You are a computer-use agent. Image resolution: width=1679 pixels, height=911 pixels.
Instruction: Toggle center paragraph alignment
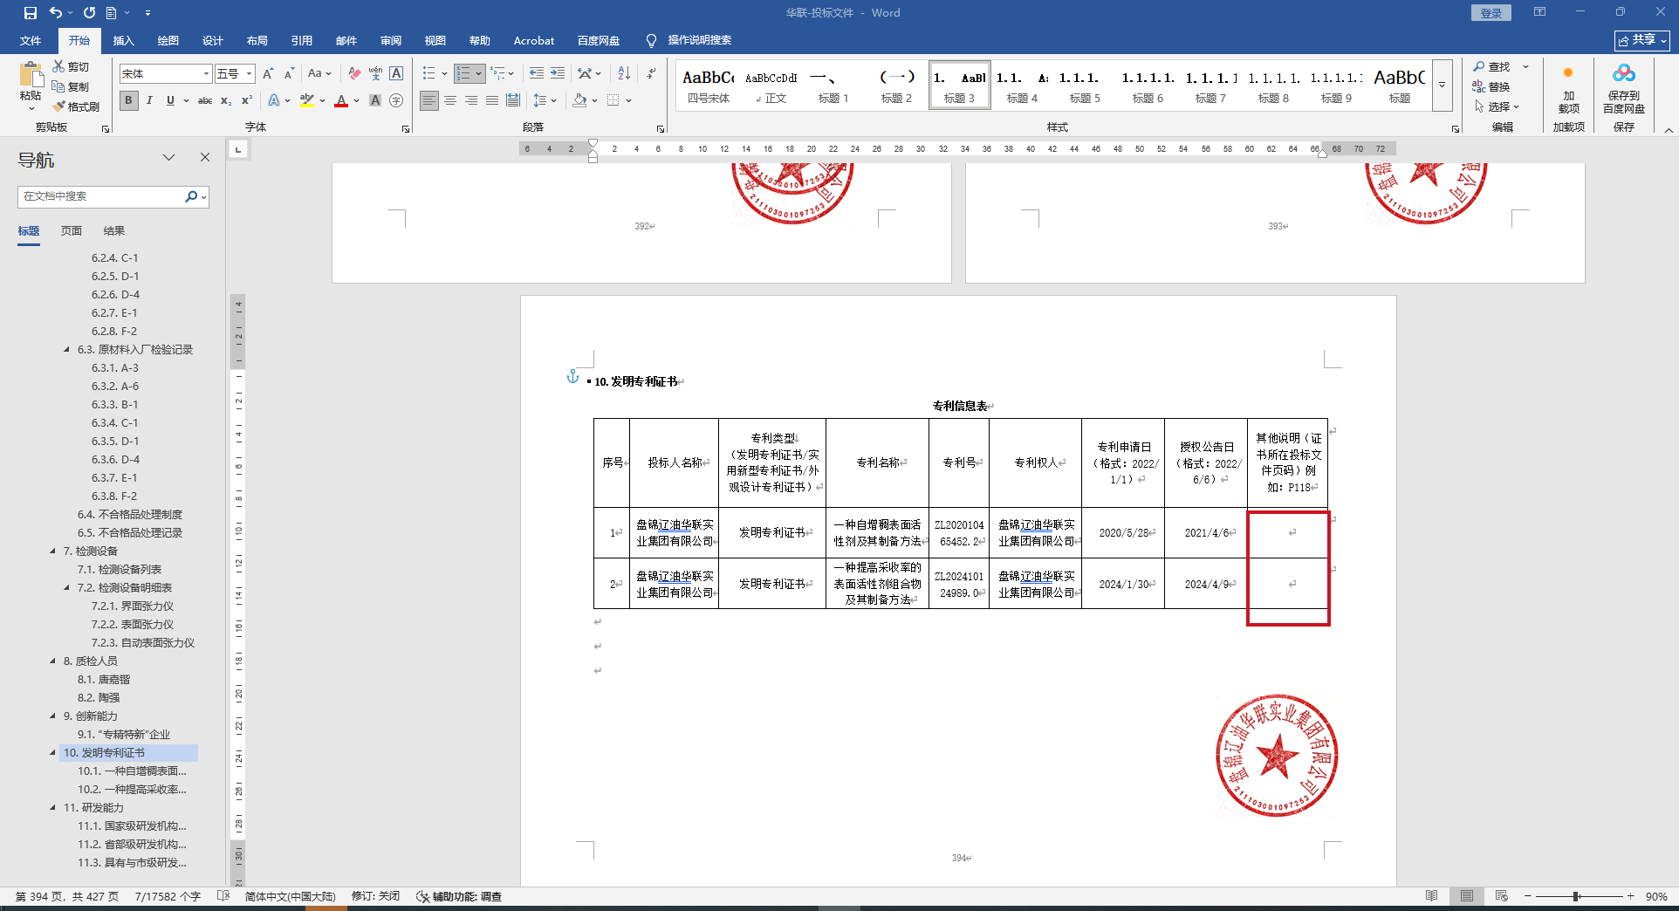point(450,100)
